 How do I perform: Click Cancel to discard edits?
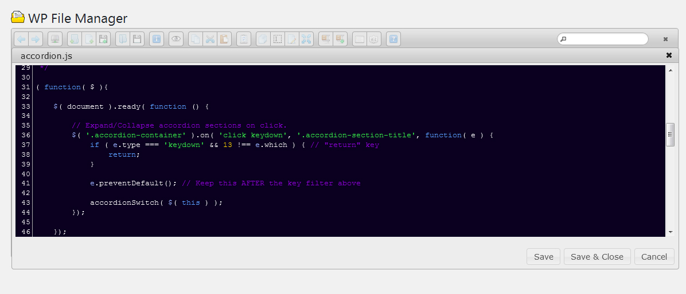click(654, 257)
